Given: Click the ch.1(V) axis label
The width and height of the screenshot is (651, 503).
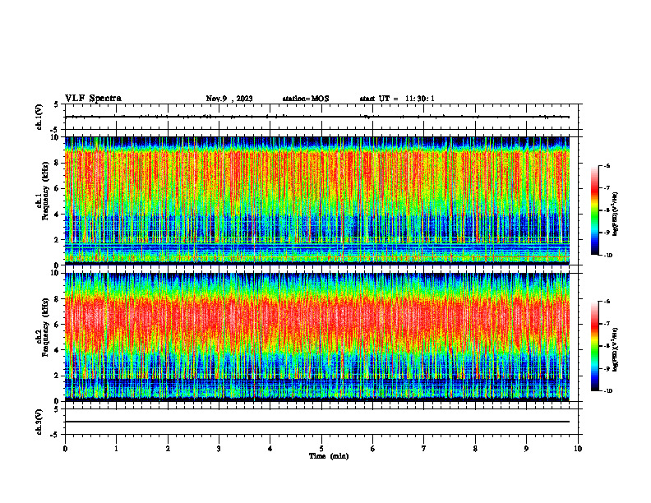Looking at the screenshot, I should pos(39,117).
